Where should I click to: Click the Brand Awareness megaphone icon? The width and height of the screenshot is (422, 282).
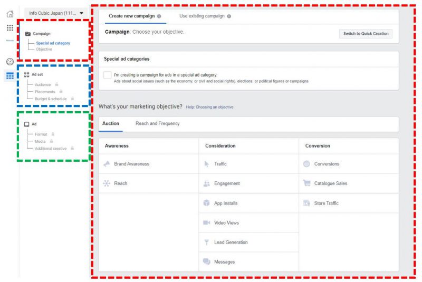coord(107,164)
